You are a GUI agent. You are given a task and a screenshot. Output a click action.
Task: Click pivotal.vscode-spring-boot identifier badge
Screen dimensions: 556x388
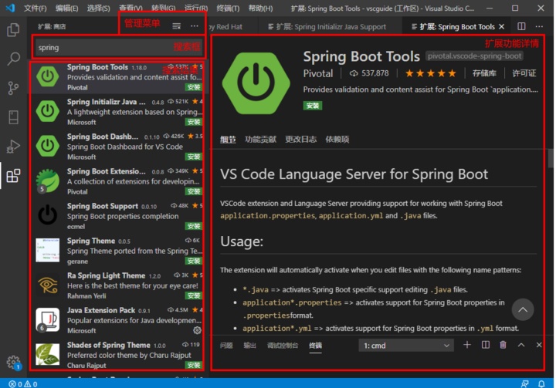point(474,56)
